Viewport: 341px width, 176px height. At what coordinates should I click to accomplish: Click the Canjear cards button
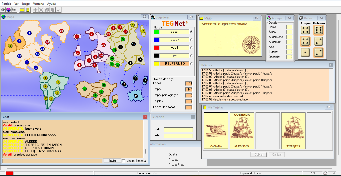pos(277,155)
